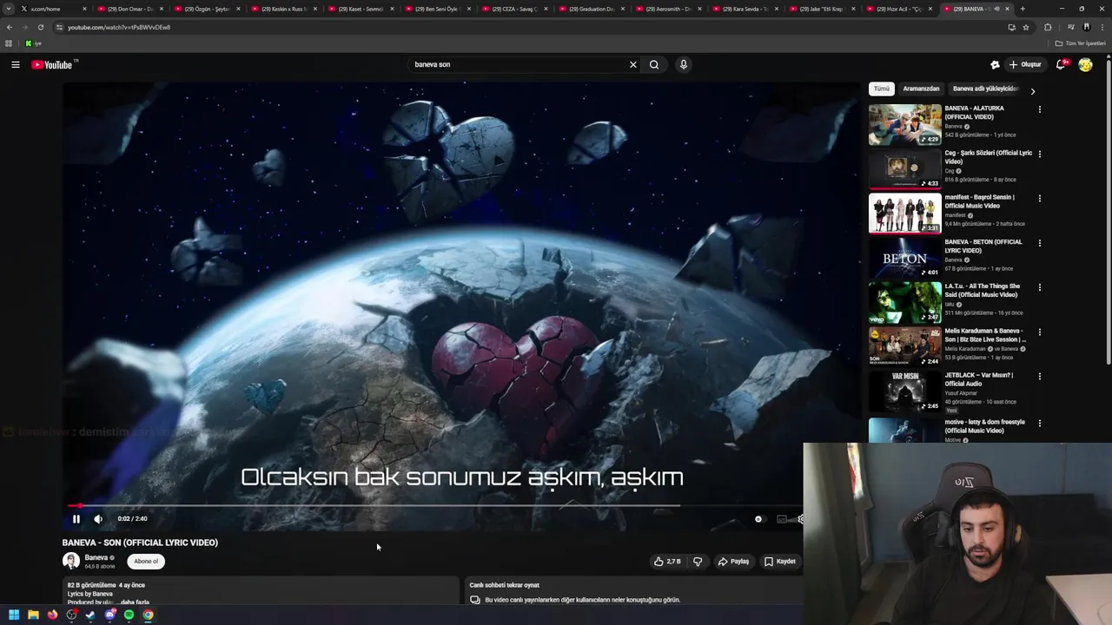This screenshot has width=1112, height=625.
Task: Toggle subtitles button in video player
Action: [x=782, y=519]
